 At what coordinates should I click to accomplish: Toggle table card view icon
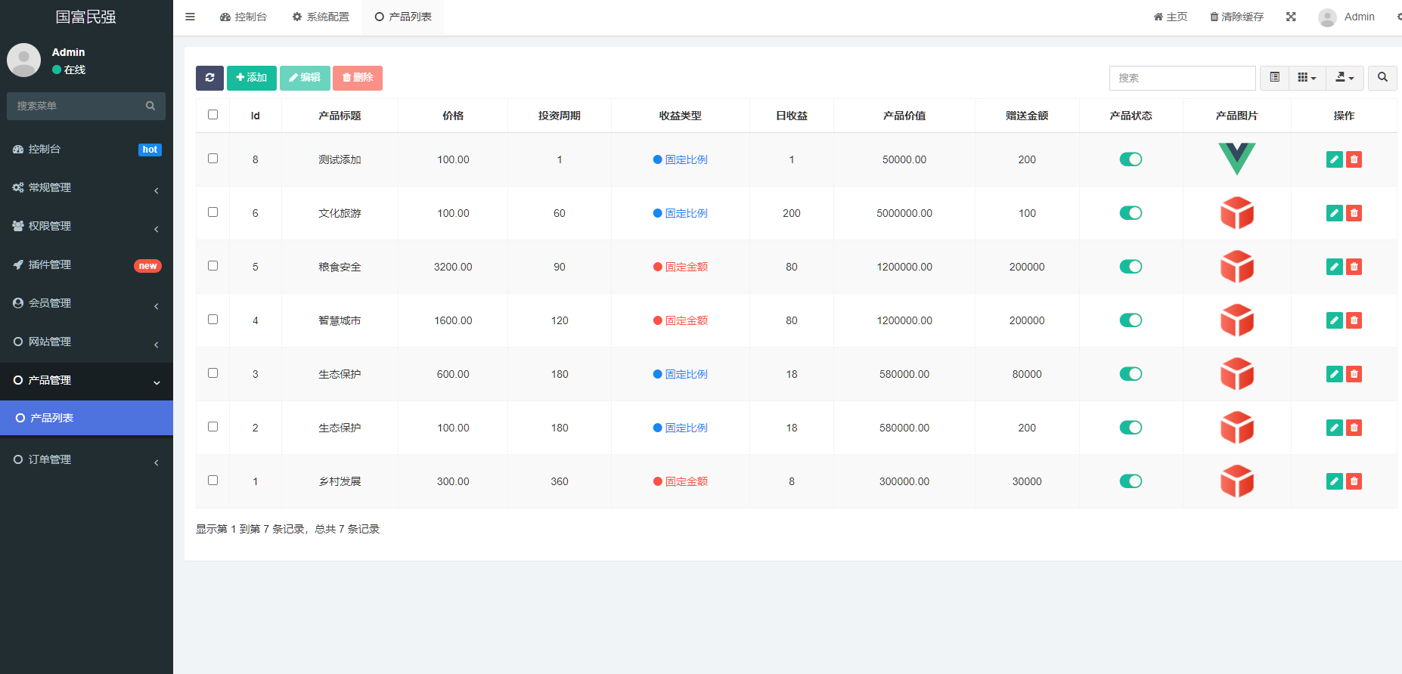(1274, 78)
